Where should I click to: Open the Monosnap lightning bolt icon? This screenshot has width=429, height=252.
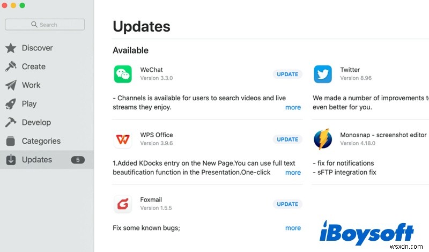[323, 139]
